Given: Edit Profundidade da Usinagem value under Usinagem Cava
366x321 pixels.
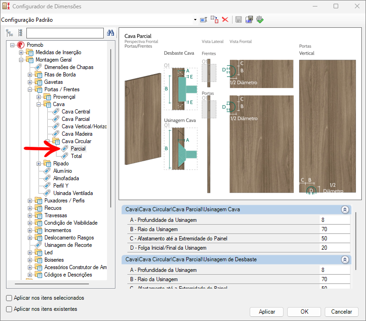Looking at the screenshot, I should coord(334,220).
